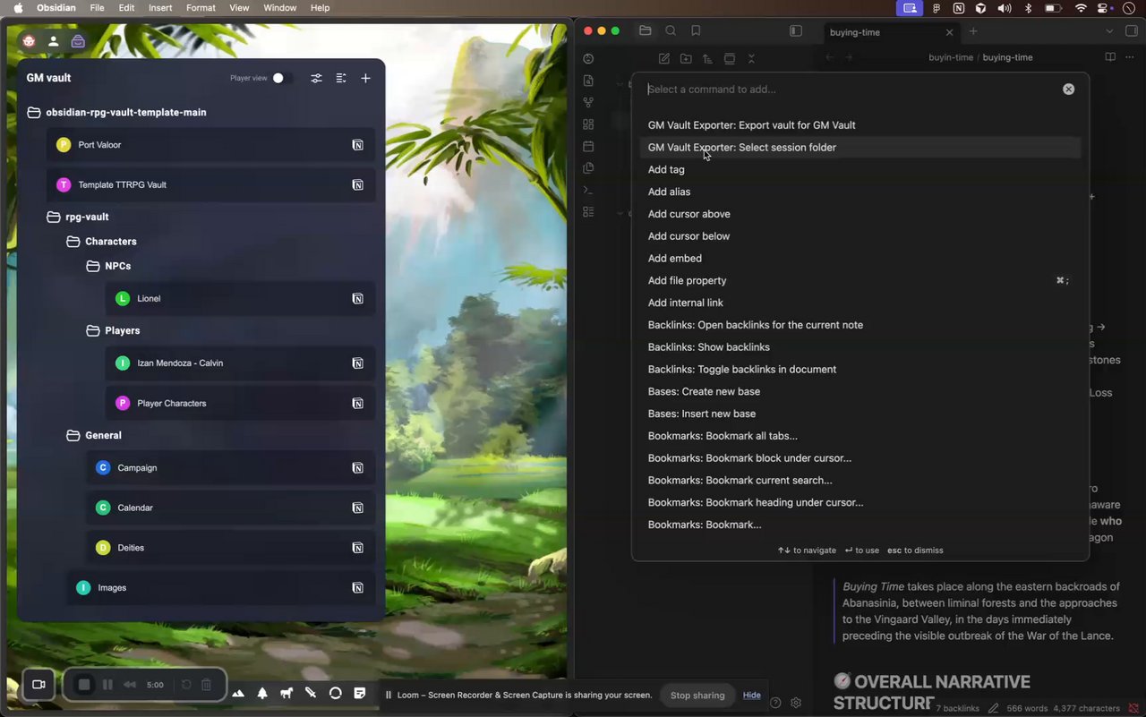Open a new tab in Obsidian
The height and width of the screenshot is (717, 1146).
(973, 32)
